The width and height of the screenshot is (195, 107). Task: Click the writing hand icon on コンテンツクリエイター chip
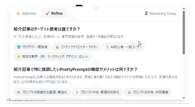[57, 47]
